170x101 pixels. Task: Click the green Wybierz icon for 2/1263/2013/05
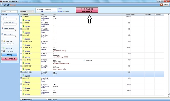tap(23, 75)
